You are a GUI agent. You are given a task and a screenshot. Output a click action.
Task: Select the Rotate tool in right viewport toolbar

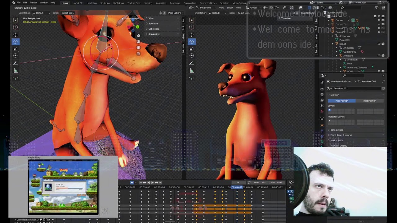(191, 42)
